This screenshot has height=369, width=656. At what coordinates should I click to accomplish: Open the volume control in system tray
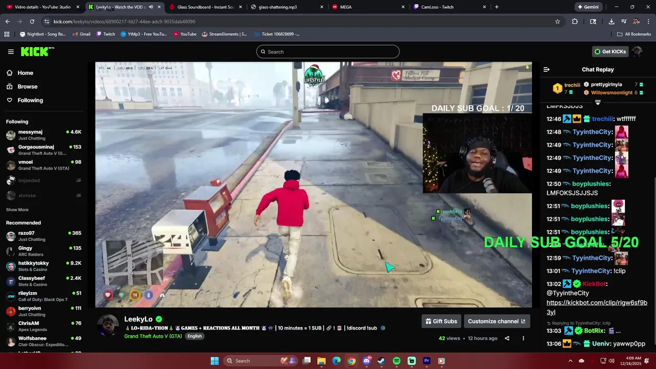click(x=612, y=361)
